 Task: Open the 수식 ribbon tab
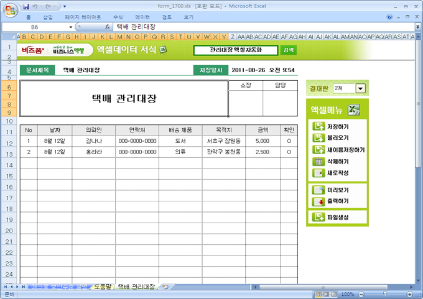click(x=118, y=17)
